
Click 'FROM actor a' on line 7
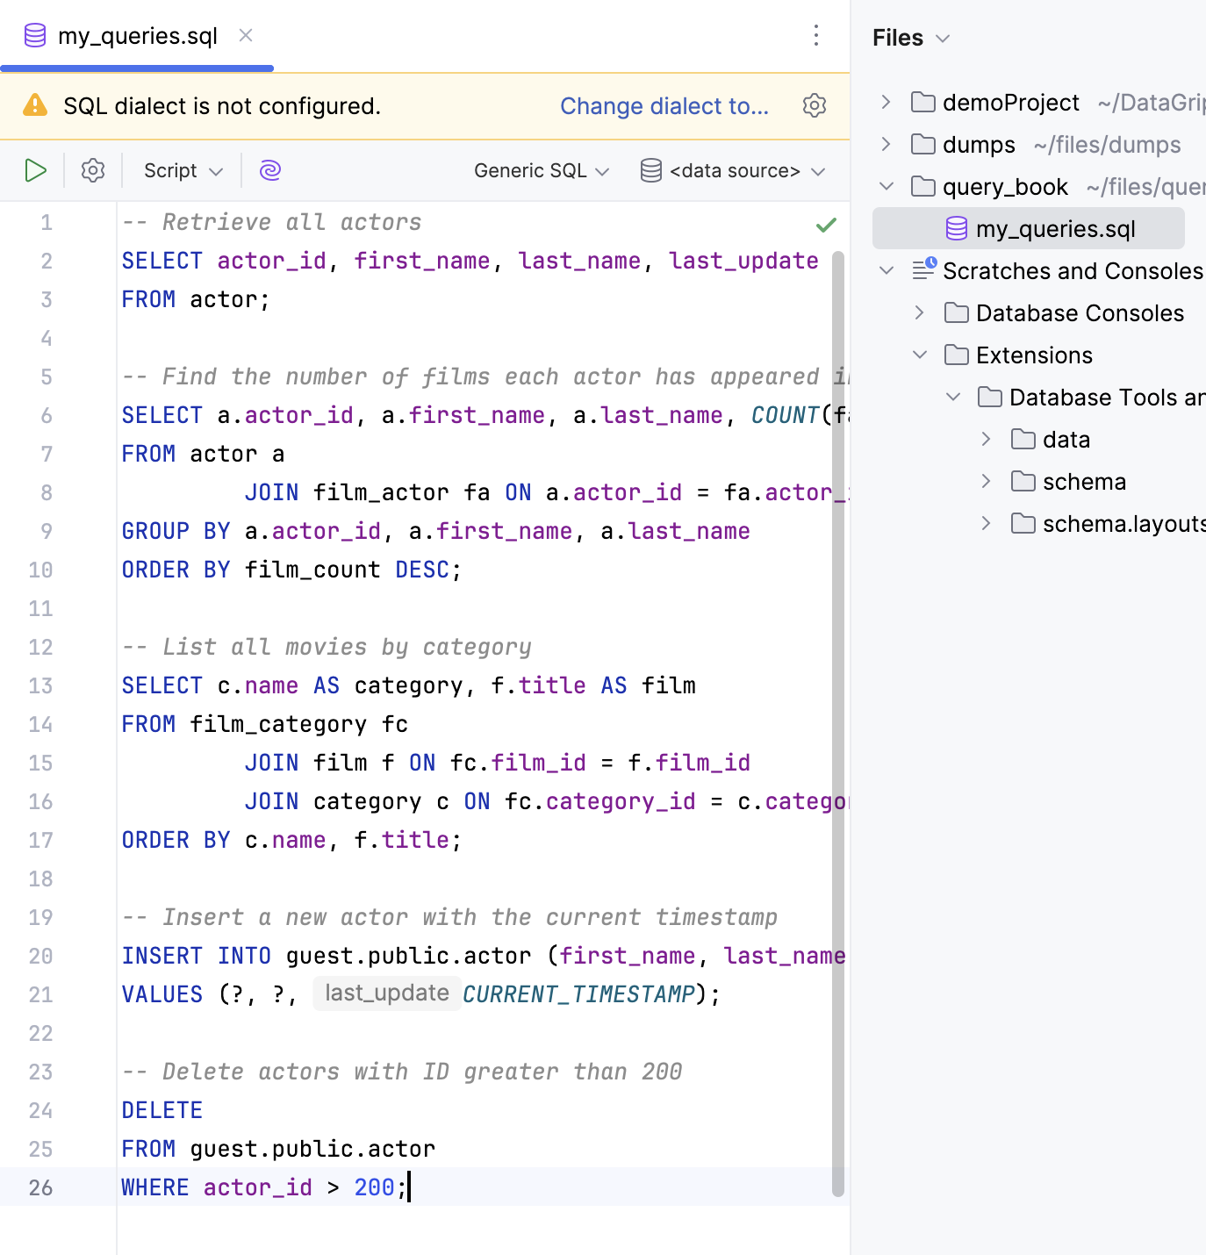pos(204,454)
